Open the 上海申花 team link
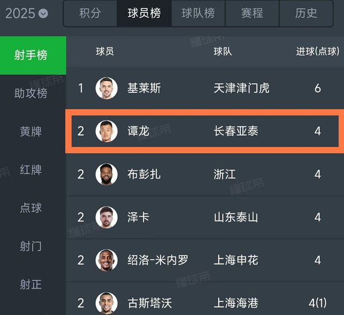344x315 pixels. (235, 260)
